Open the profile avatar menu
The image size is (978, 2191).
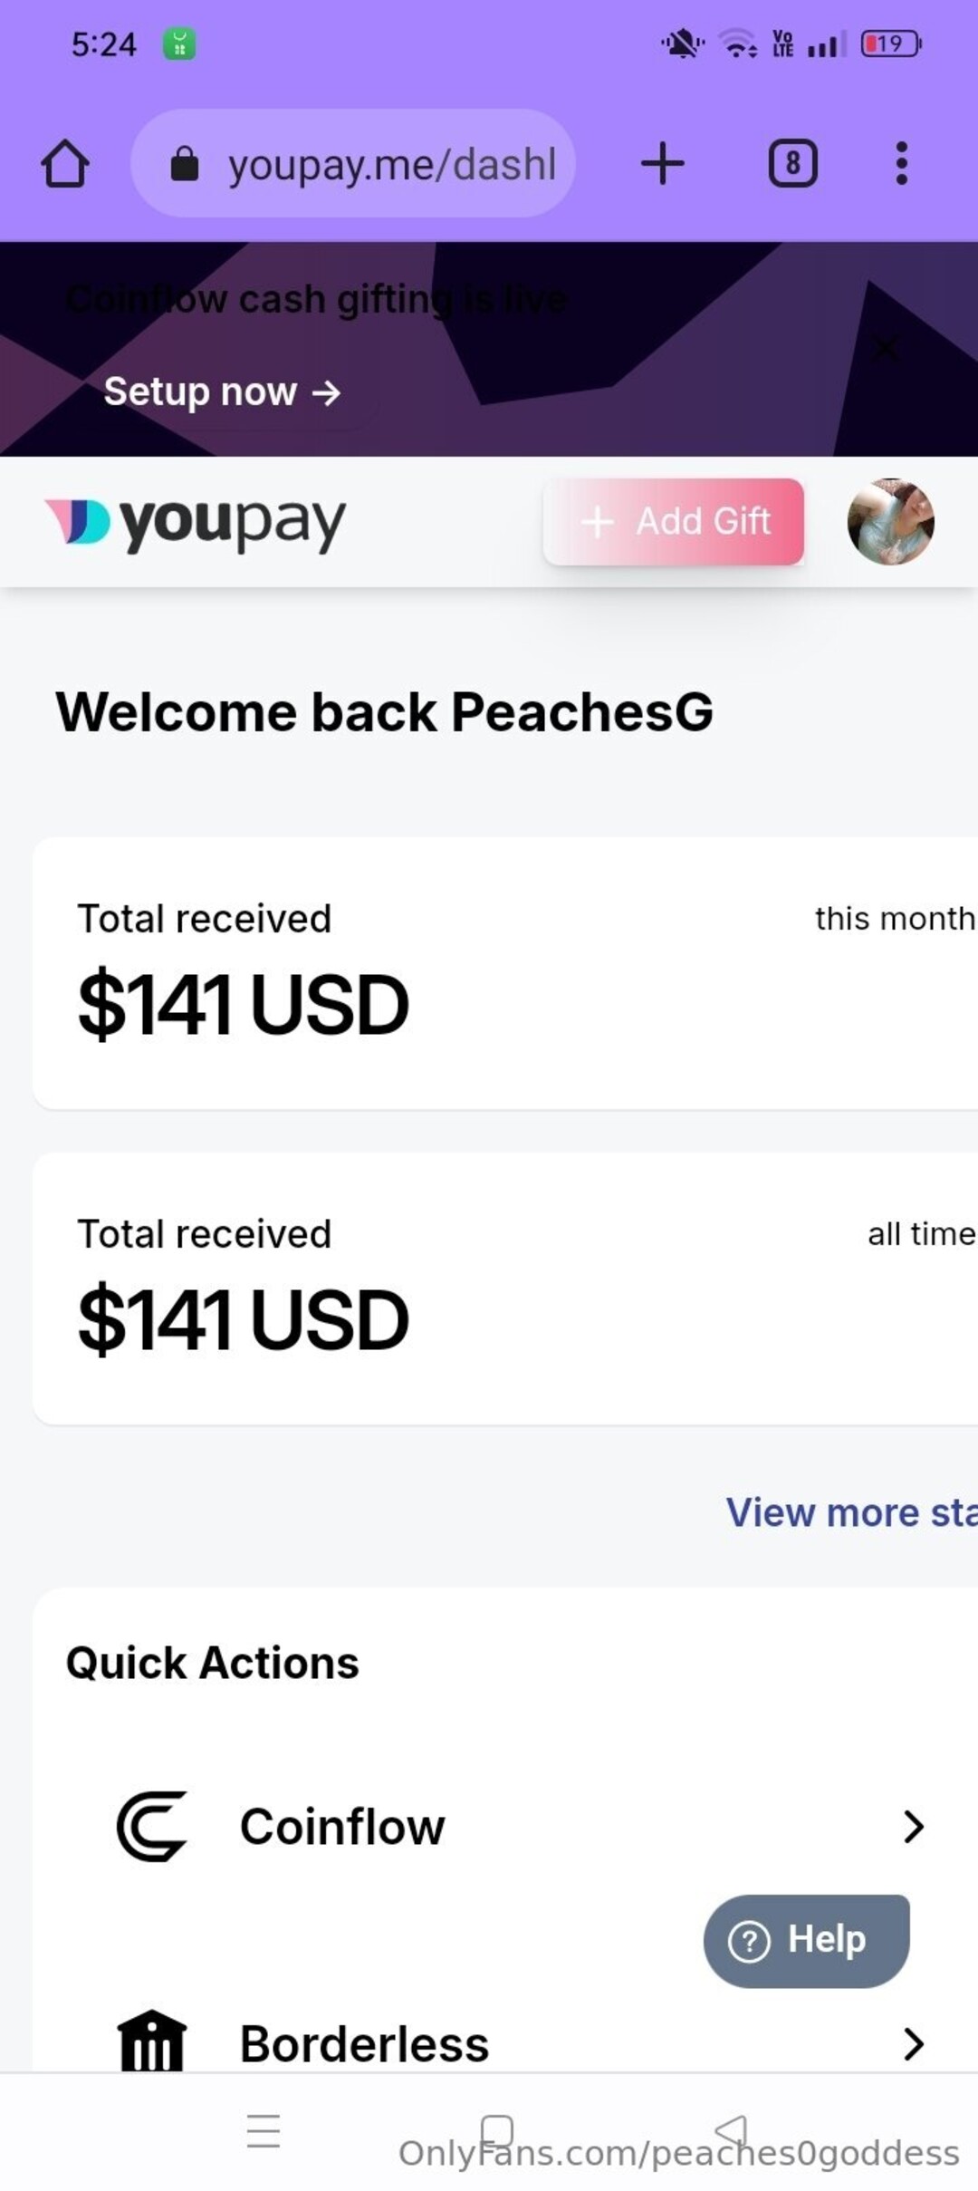890,522
